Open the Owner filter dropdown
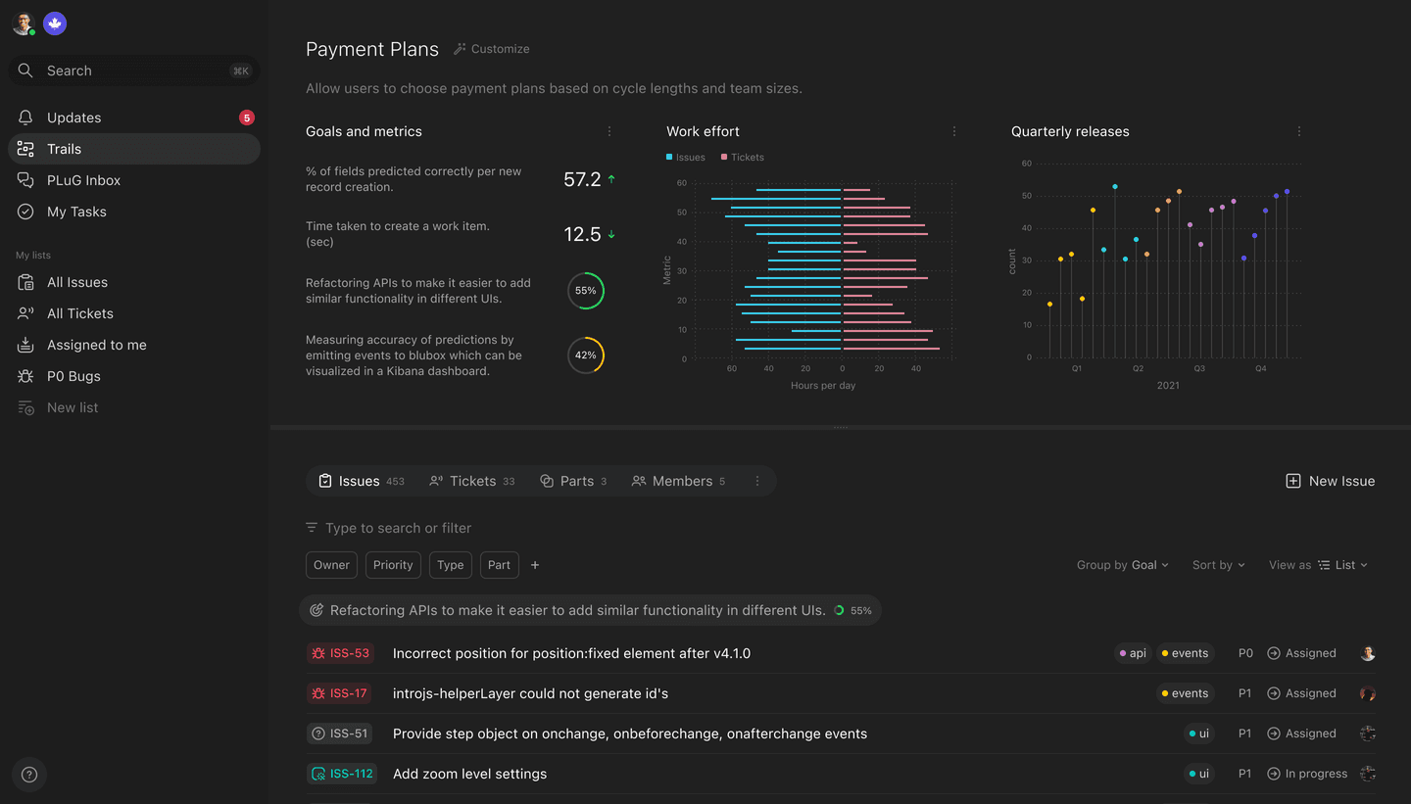 pos(331,565)
